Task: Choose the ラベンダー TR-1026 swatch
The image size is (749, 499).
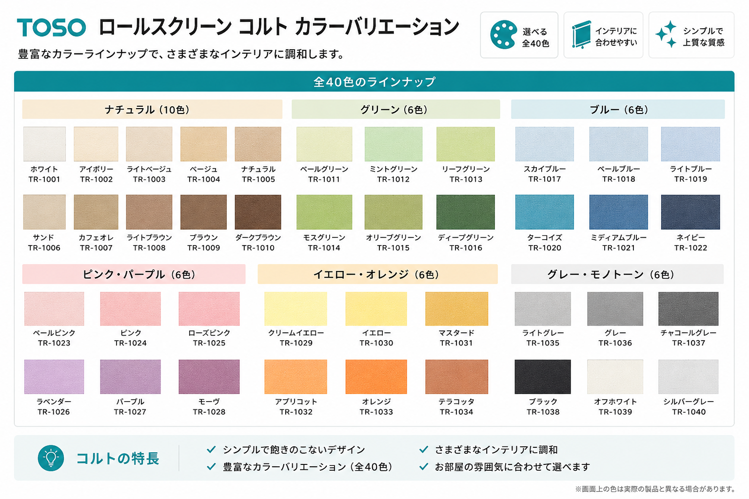Action: pyautogui.click(x=54, y=377)
